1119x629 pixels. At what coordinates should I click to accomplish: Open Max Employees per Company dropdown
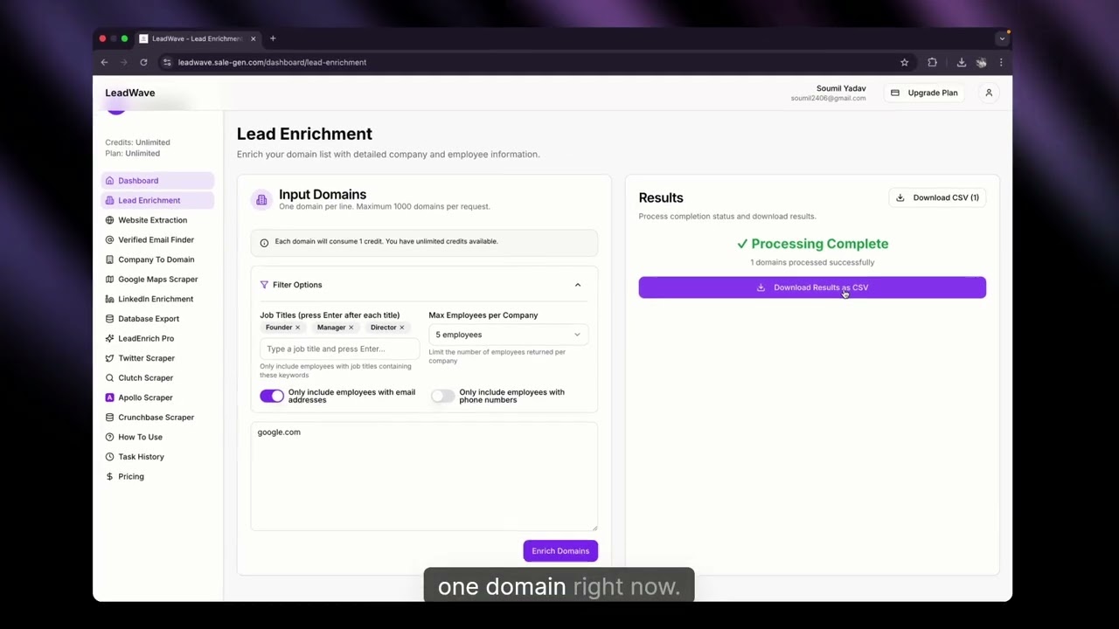click(508, 335)
